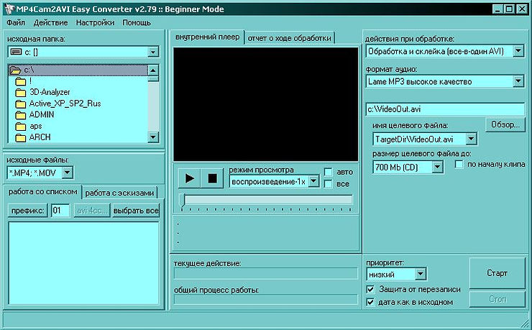The width and height of the screenshot is (532, 330).
Task: Click the Stop playback square button
Action: (x=212, y=178)
